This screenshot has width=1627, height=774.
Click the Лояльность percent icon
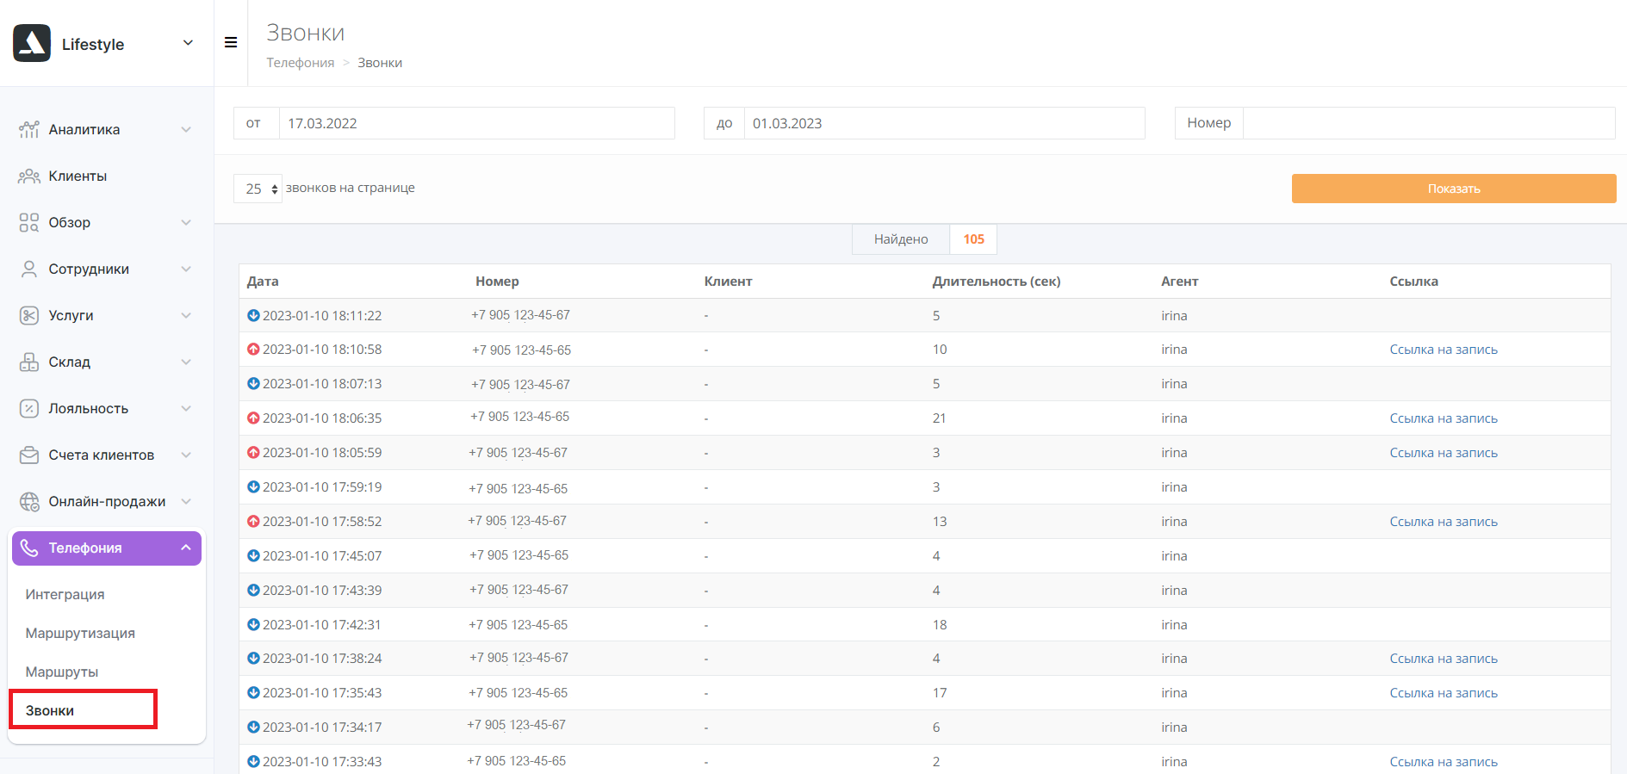coord(29,408)
